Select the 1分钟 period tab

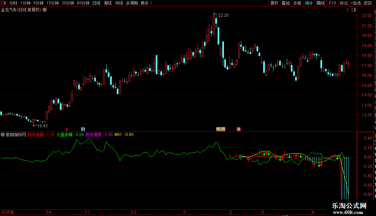coord(25,3)
